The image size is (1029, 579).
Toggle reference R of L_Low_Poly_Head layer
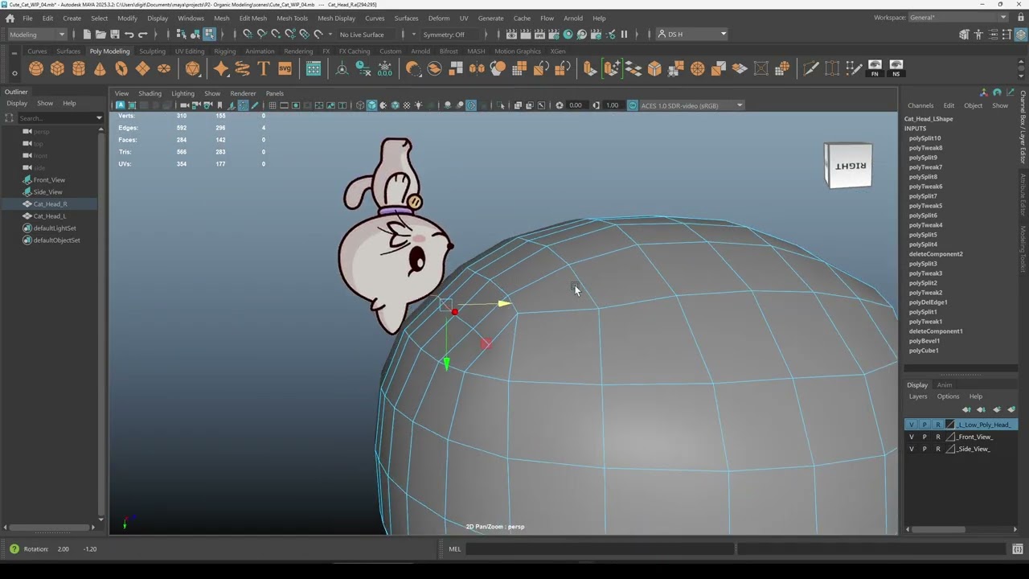937,425
